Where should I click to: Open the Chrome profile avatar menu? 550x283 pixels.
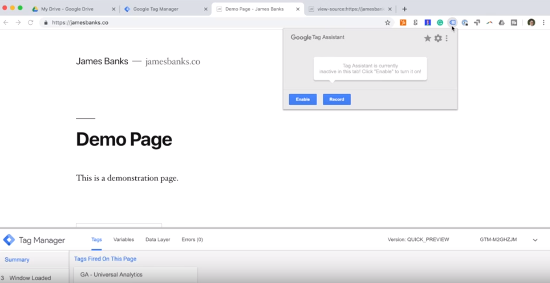pyautogui.click(x=531, y=22)
